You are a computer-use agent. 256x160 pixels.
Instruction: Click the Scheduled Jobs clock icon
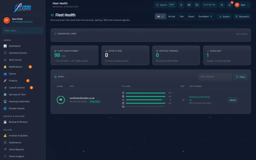tap(55, 34)
